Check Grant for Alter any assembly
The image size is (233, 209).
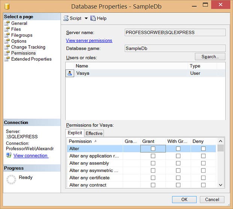click(x=153, y=163)
